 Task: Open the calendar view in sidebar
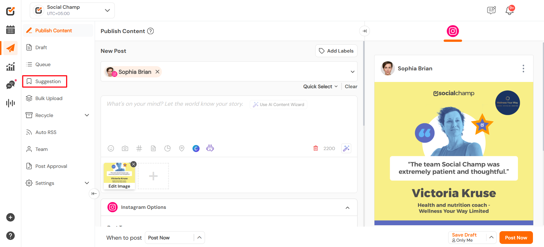click(10, 29)
